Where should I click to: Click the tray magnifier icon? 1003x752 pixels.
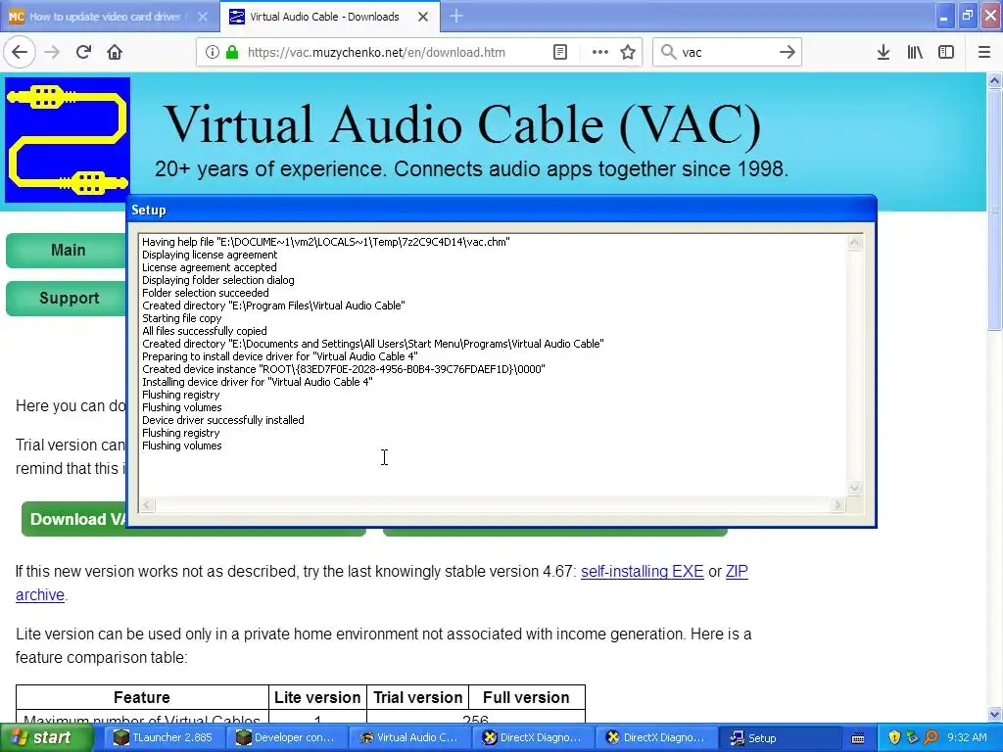(x=931, y=737)
